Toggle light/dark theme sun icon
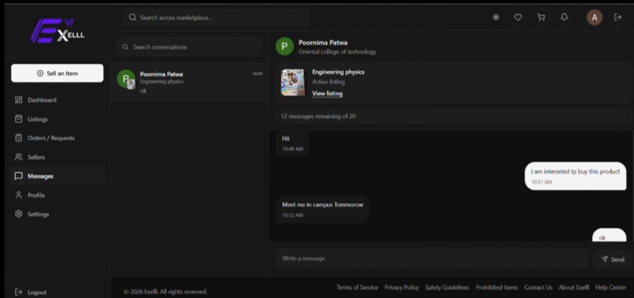 pyautogui.click(x=496, y=17)
